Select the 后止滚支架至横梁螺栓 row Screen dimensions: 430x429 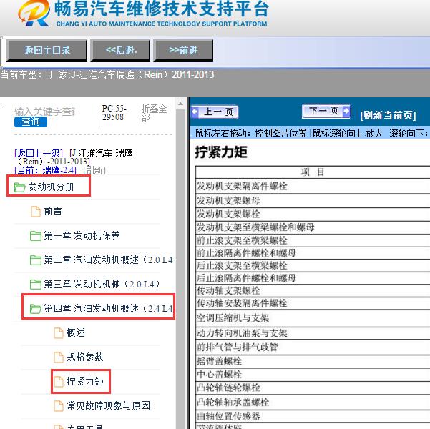click(x=313, y=265)
